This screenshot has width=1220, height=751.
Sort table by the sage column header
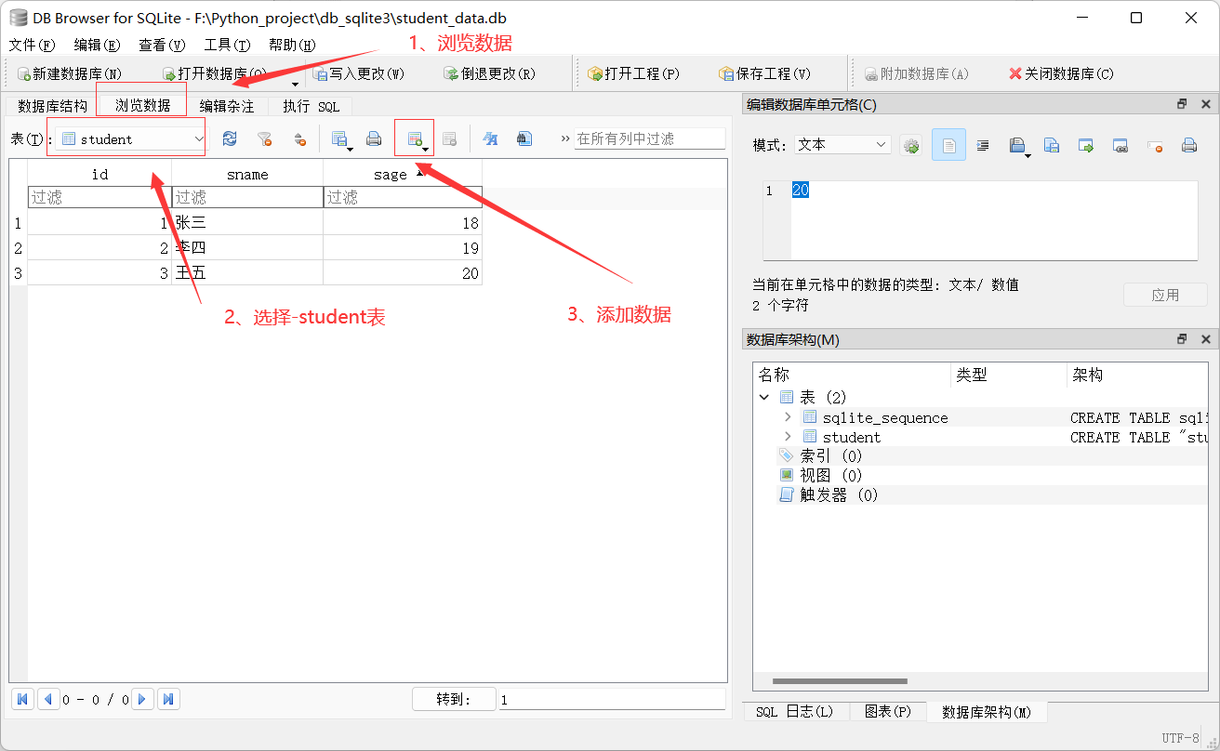point(403,174)
